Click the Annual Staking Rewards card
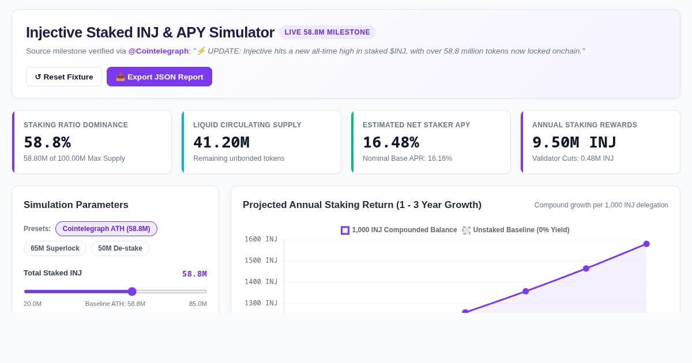The width and height of the screenshot is (692, 363). (x=600, y=142)
